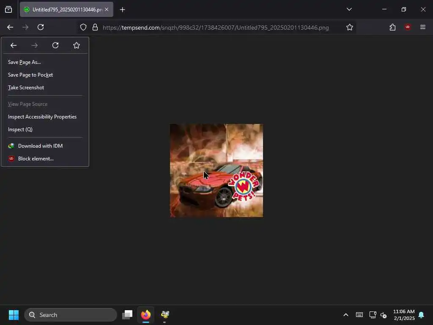Click the taskbar Search box
Screen dimensions: 433x325
point(71,315)
